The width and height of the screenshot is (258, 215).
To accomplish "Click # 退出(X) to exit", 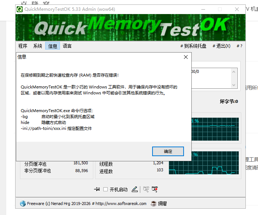I will (x=221, y=46).
